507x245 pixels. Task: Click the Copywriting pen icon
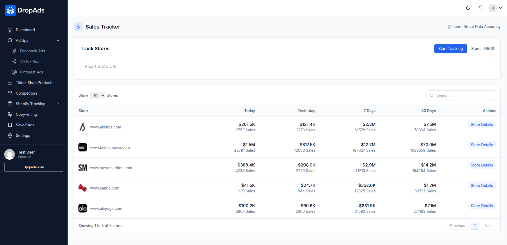(x=10, y=114)
